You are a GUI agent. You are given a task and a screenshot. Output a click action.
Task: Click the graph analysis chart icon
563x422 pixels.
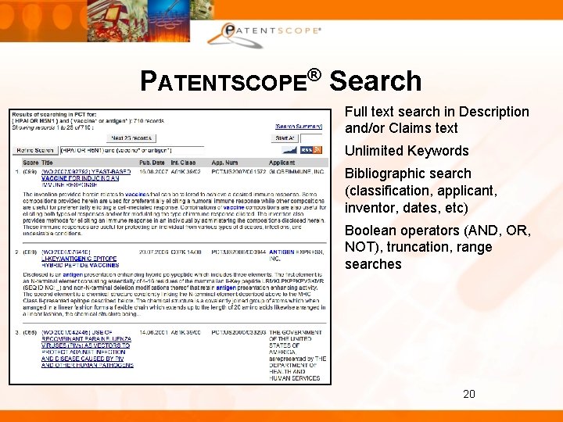290,149
